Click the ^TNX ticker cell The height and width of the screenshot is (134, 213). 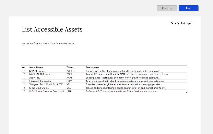click(70, 91)
